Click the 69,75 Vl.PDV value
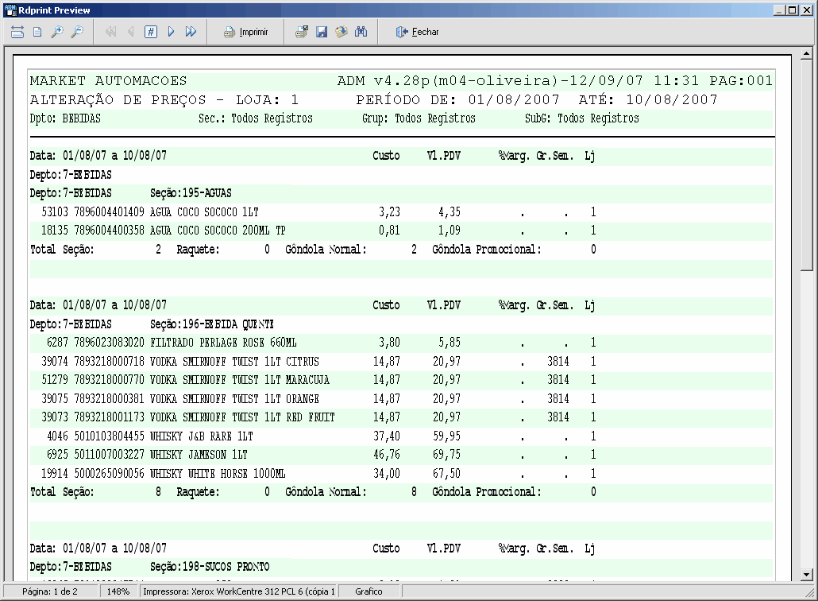This screenshot has width=818, height=601. pos(446,454)
